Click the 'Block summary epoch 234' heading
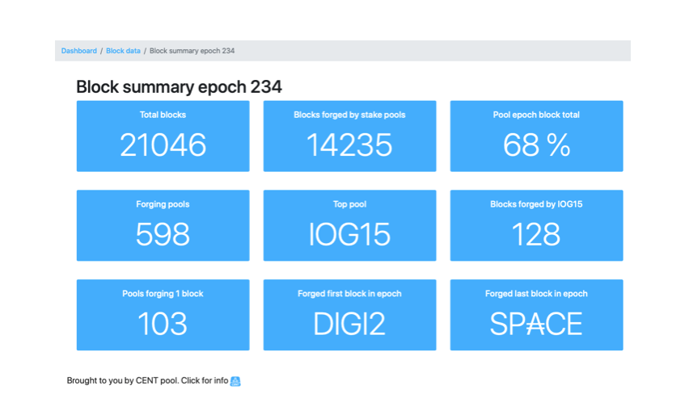 pos(179,87)
